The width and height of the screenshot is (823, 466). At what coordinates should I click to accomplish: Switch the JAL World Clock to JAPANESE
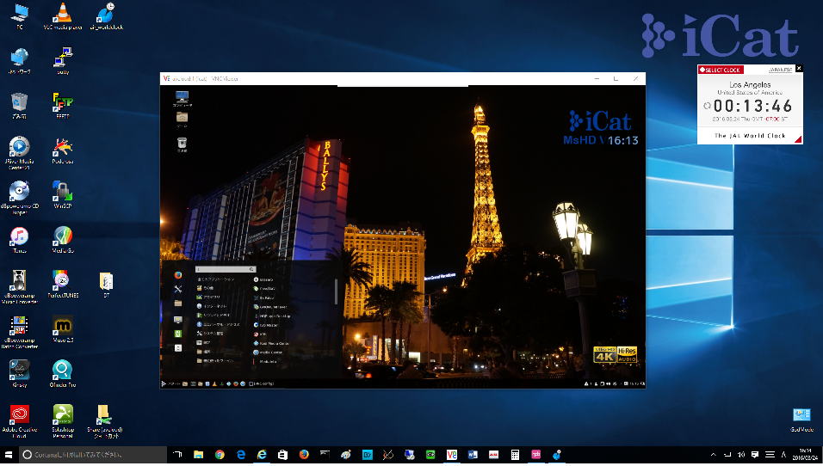coord(781,70)
